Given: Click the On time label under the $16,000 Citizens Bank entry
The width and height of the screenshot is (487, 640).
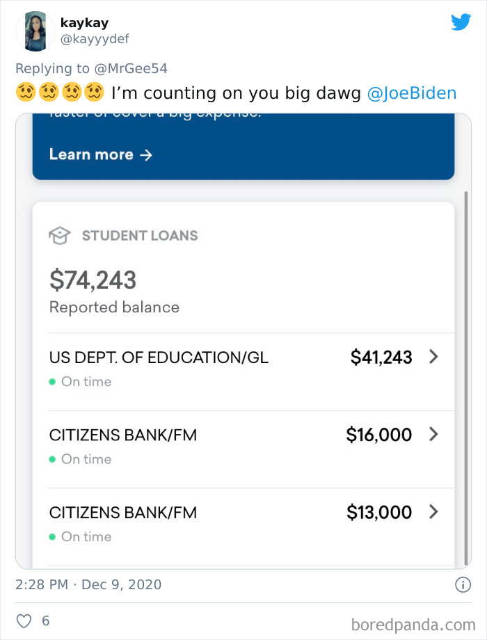Looking at the screenshot, I should point(85,459).
